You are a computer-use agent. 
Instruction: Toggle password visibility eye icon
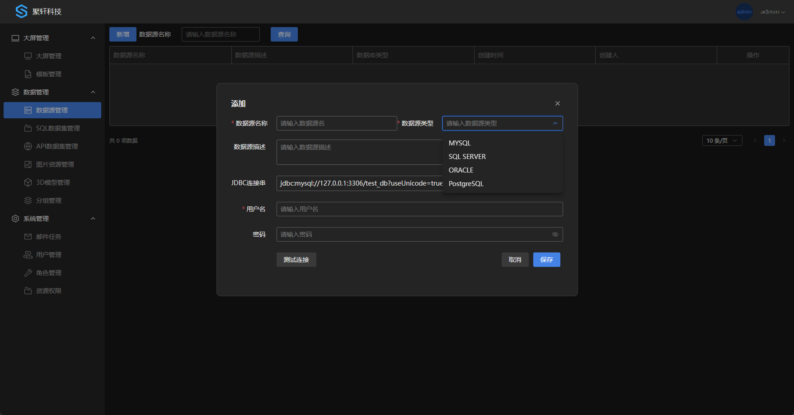tap(555, 234)
